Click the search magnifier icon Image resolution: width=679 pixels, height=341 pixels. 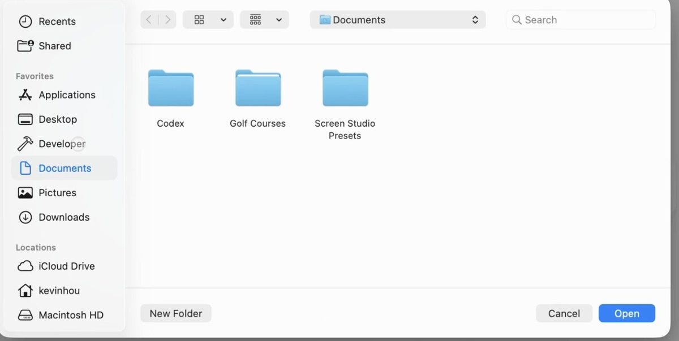tap(516, 20)
